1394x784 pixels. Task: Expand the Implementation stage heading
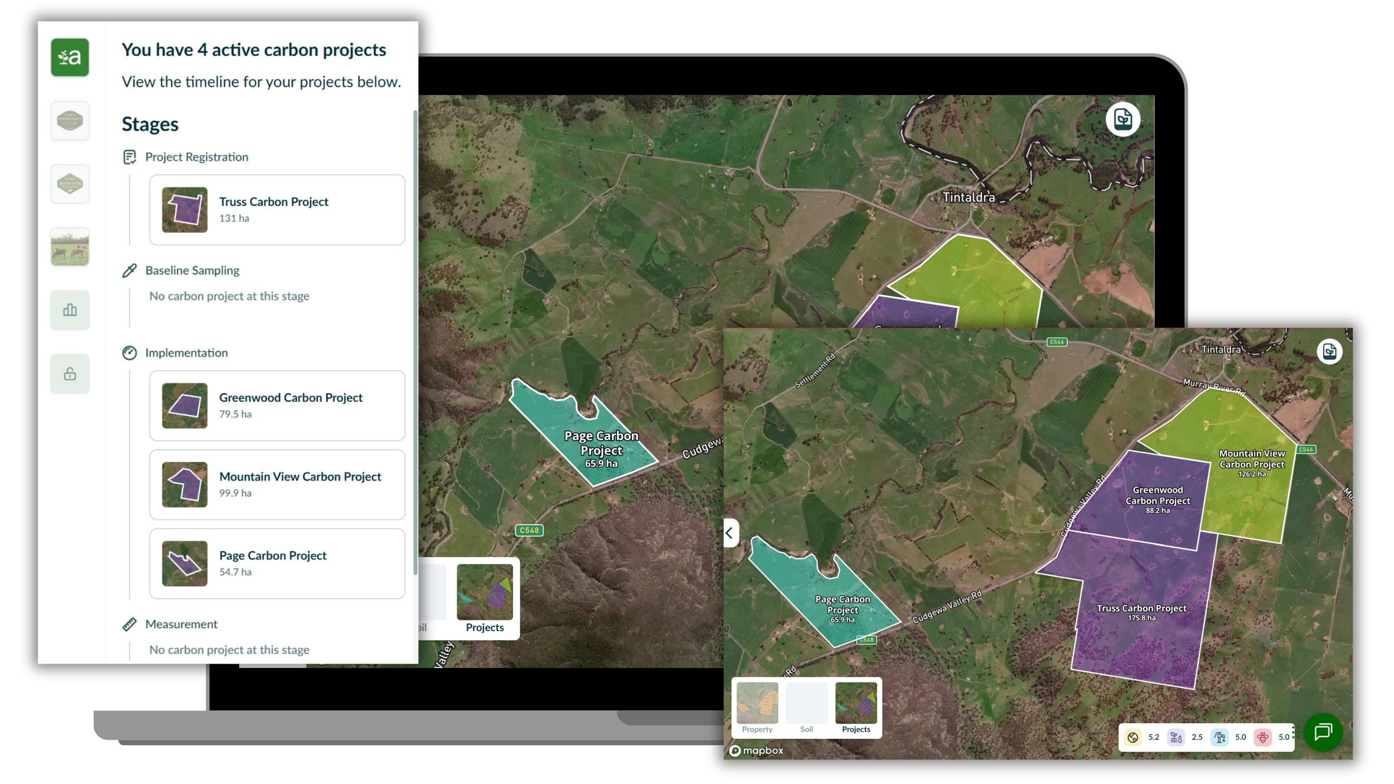click(186, 353)
